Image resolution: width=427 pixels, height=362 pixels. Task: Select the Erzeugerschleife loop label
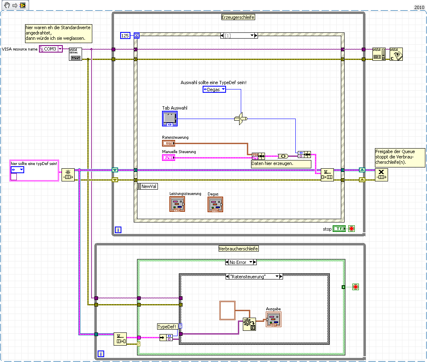[x=238, y=17]
